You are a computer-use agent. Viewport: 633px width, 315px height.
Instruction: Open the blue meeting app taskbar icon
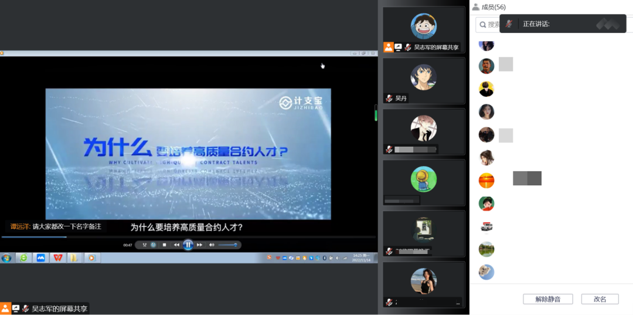click(x=41, y=258)
